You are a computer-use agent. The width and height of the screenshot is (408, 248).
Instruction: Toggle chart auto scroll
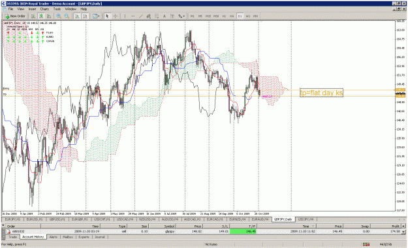pyautogui.click(x=77, y=16)
